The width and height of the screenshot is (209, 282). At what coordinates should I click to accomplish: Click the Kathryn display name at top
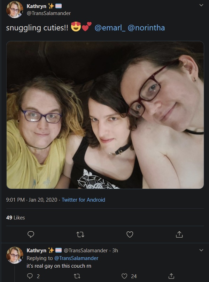[37, 6]
